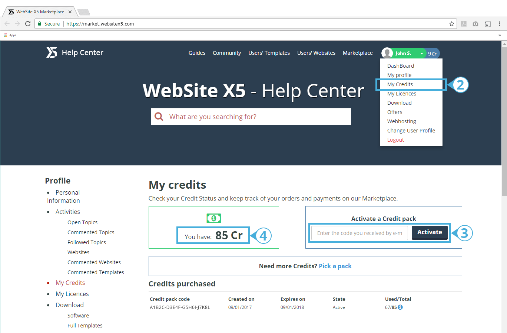Open Download in the Profile sidebar
This screenshot has height=333, width=507.
click(70, 305)
